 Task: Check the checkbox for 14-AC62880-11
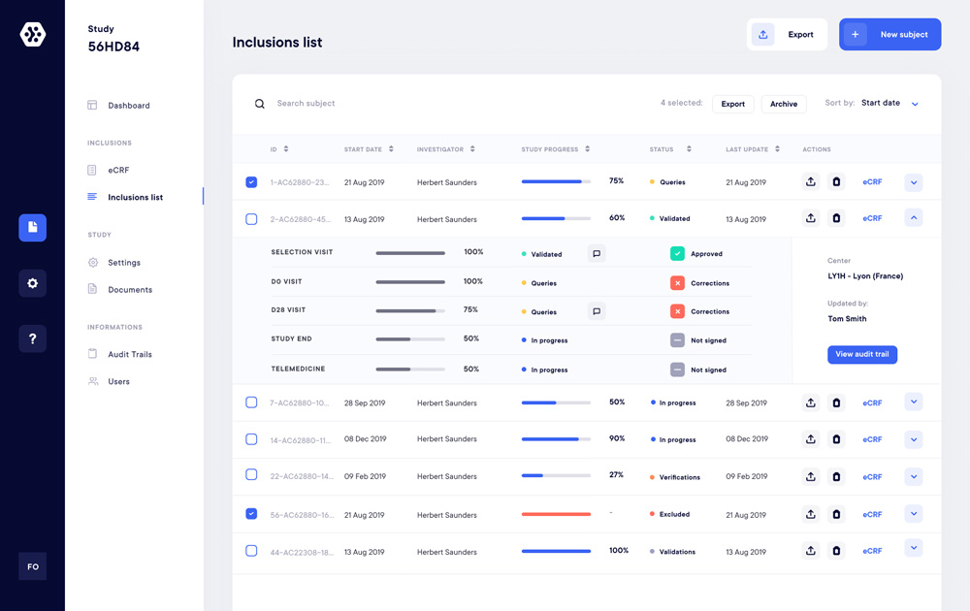(251, 439)
